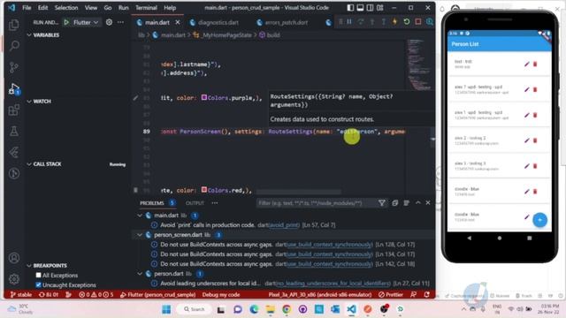This screenshot has width=566, height=318.
Task: Pause the debug session
Action: coord(349,22)
